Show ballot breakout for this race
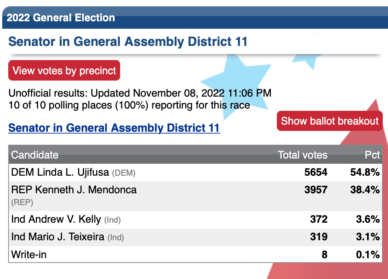This screenshot has width=388, height=279. (x=329, y=121)
